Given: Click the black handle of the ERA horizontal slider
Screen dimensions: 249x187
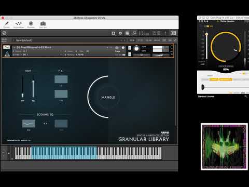Looking at the screenshot, I should click(x=203, y=87).
